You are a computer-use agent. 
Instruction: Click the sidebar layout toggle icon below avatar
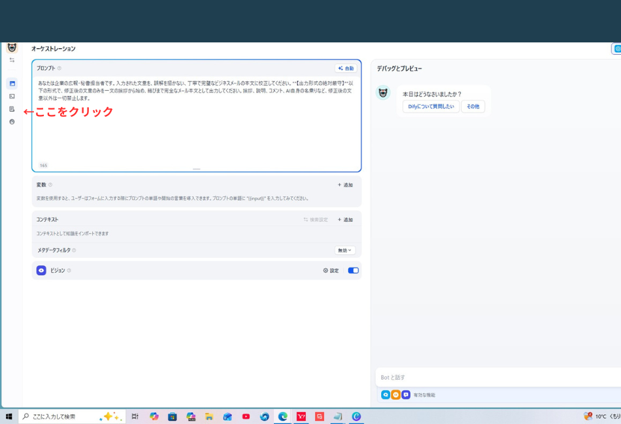point(12,60)
